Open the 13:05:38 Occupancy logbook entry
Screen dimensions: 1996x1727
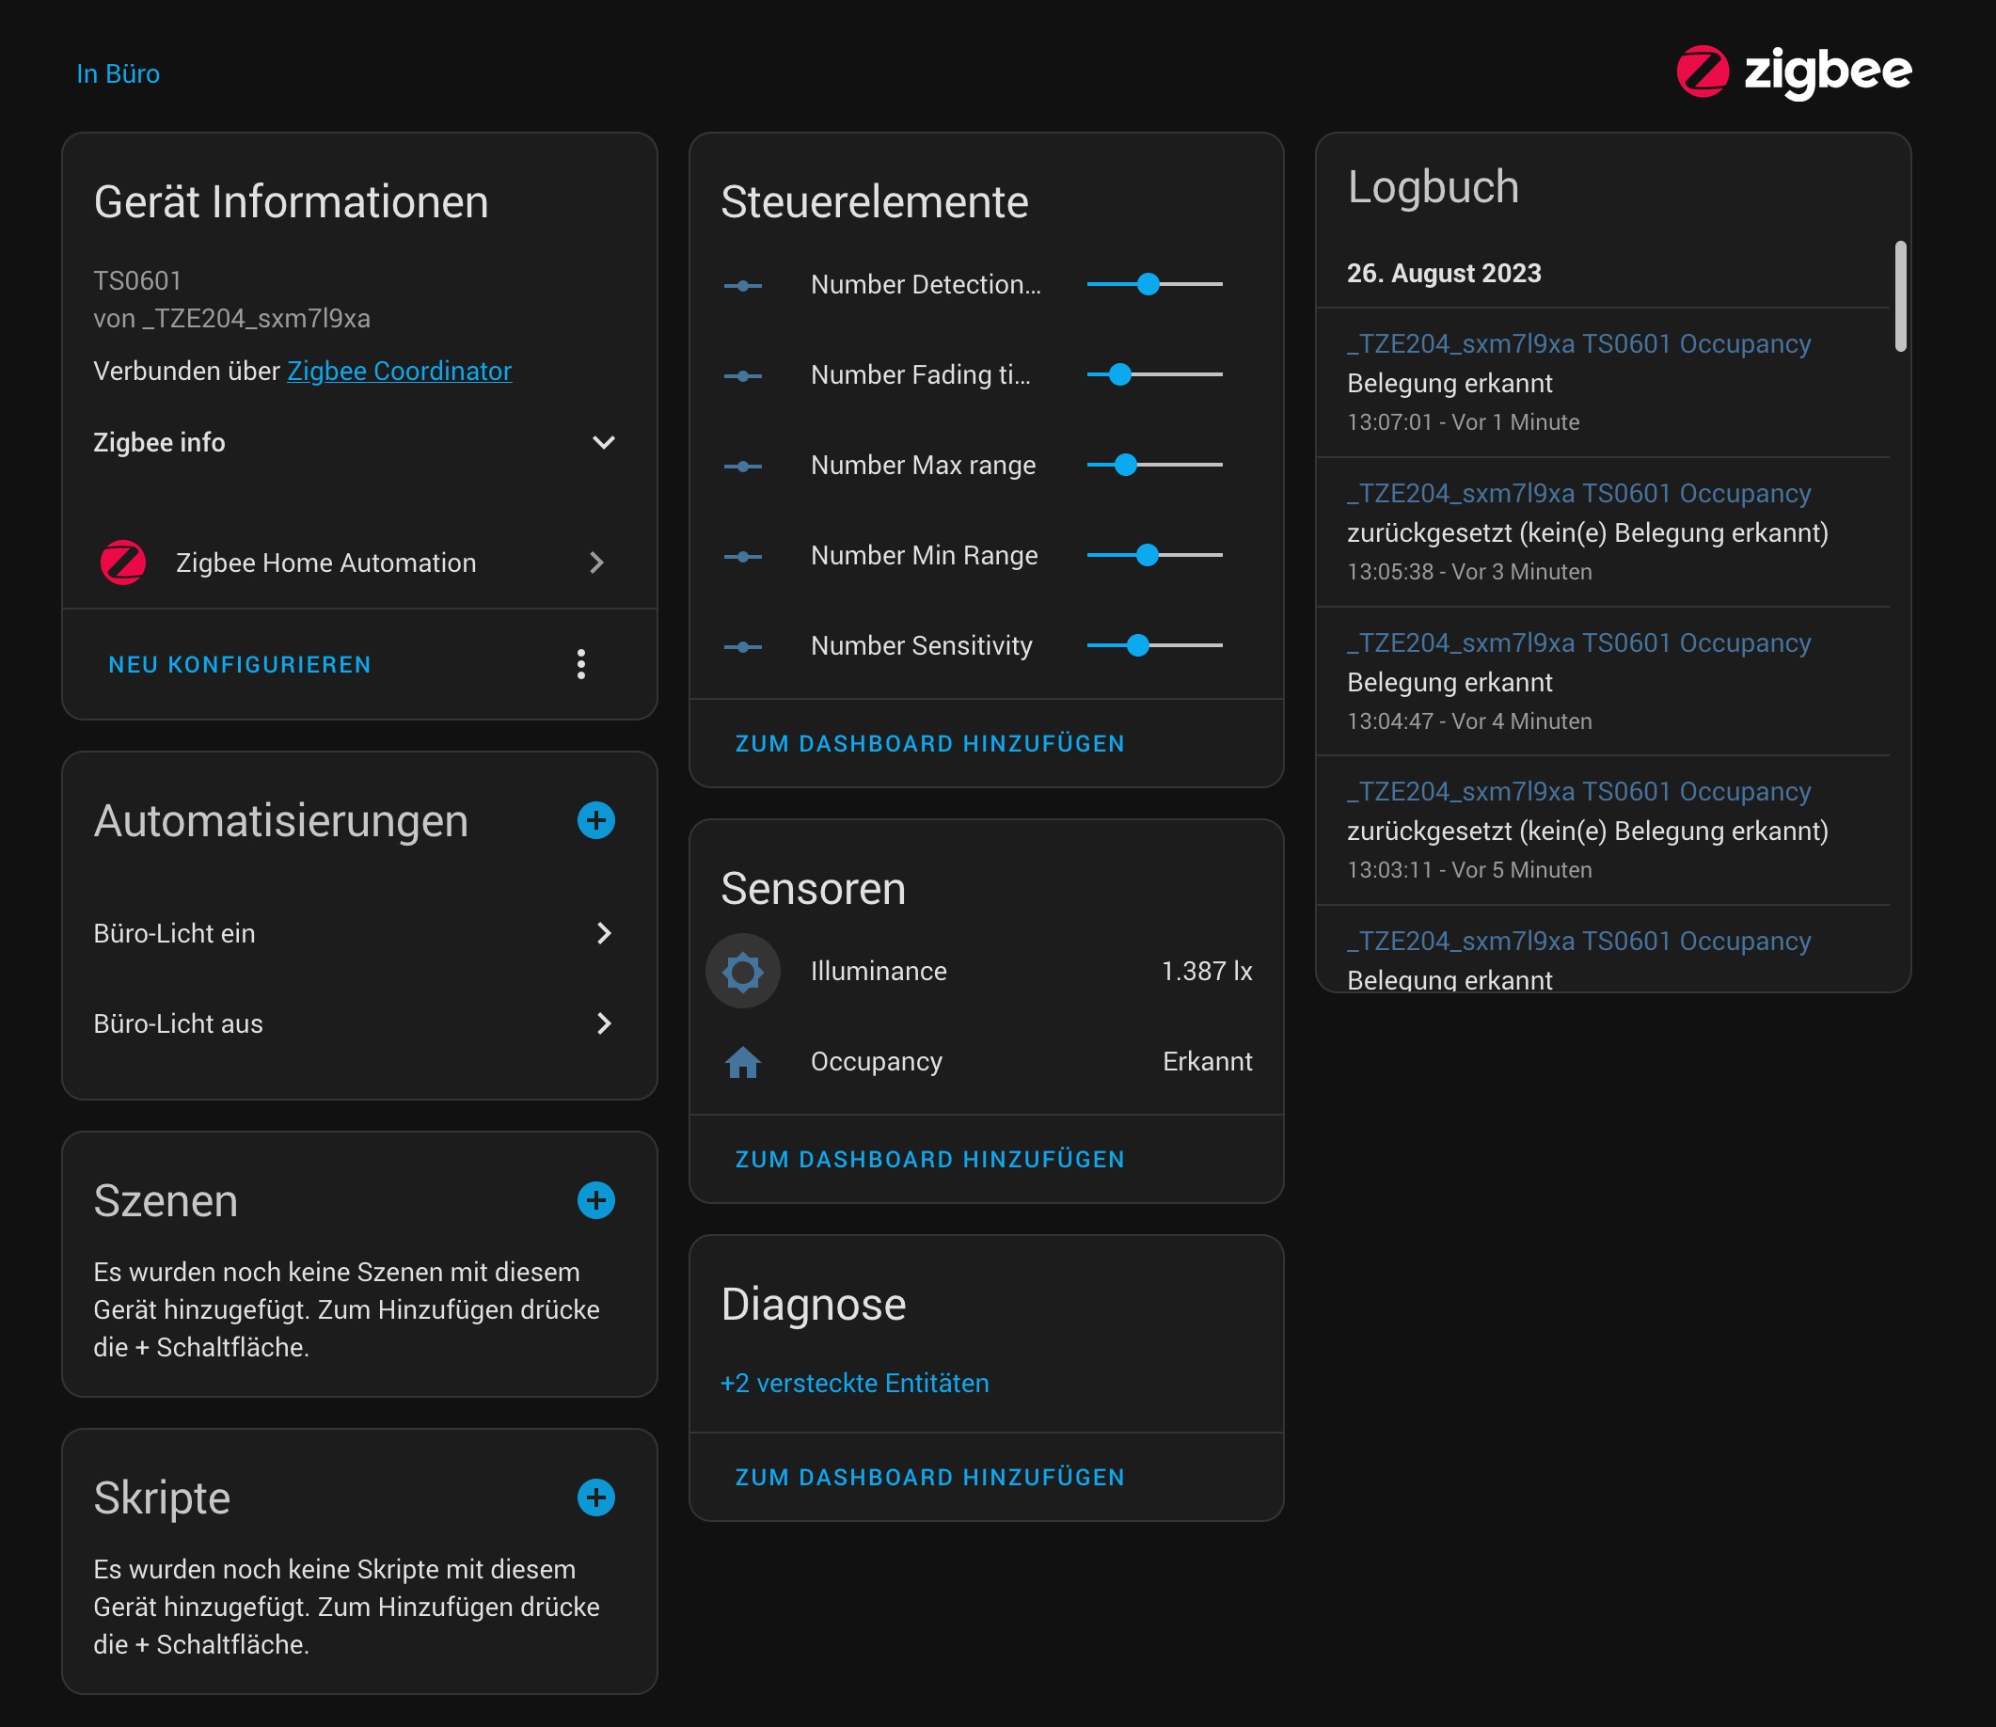pos(1577,494)
